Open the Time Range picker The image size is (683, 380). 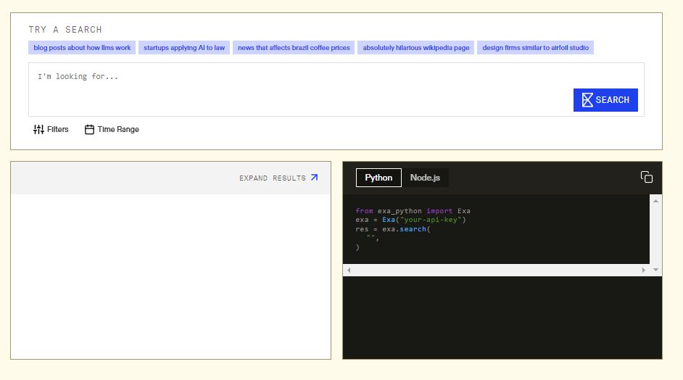coord(112,129)
